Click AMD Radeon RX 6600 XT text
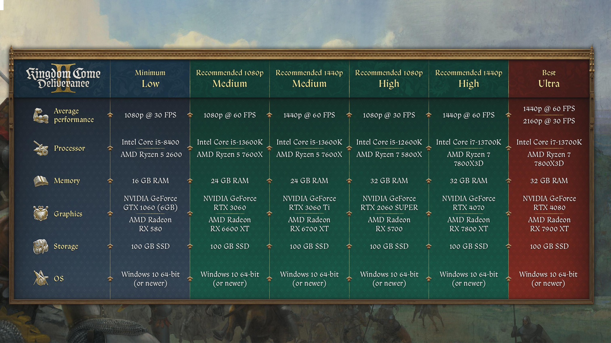 click(230, 224)
